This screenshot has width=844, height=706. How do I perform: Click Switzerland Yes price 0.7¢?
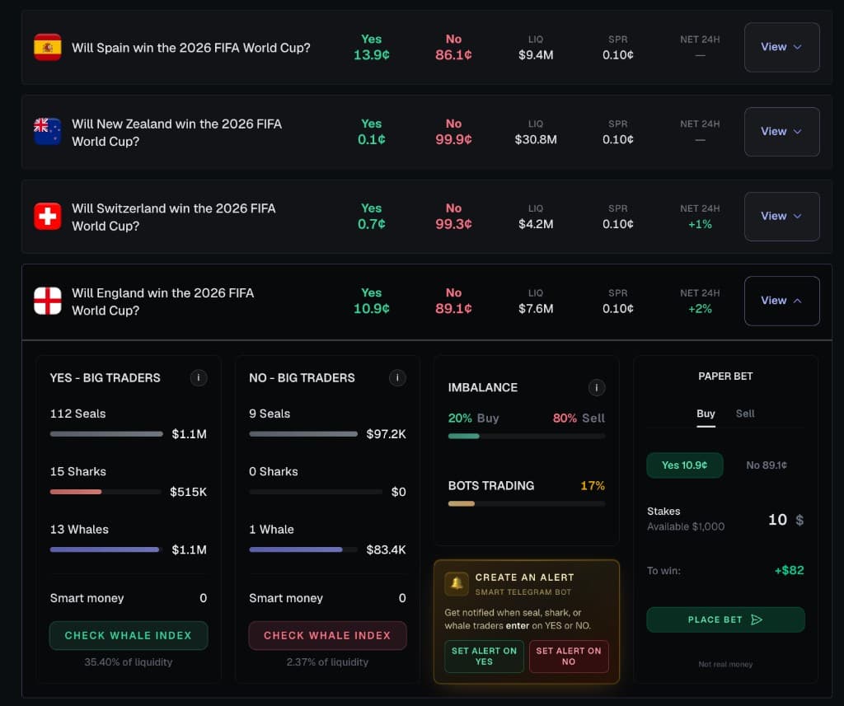372,224
